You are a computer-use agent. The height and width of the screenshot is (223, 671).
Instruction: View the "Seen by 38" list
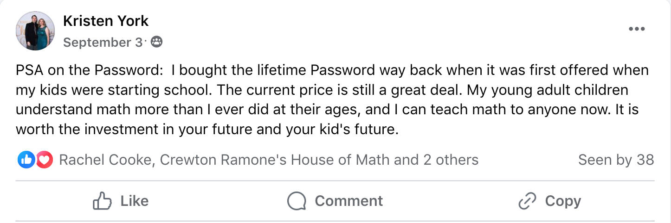click(616, 160)
